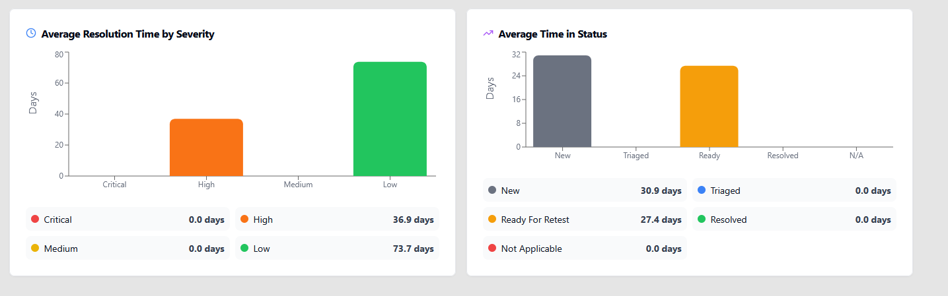Click the clock icon beside Average Resolution Time
The height and width of the screenshot is (296, 948).
31,33
